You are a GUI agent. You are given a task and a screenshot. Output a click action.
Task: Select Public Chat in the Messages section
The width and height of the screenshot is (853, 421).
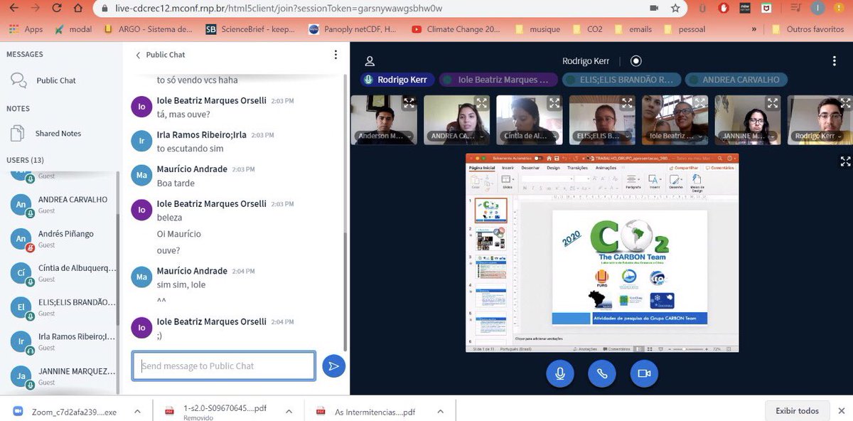[x=56, y=80]
